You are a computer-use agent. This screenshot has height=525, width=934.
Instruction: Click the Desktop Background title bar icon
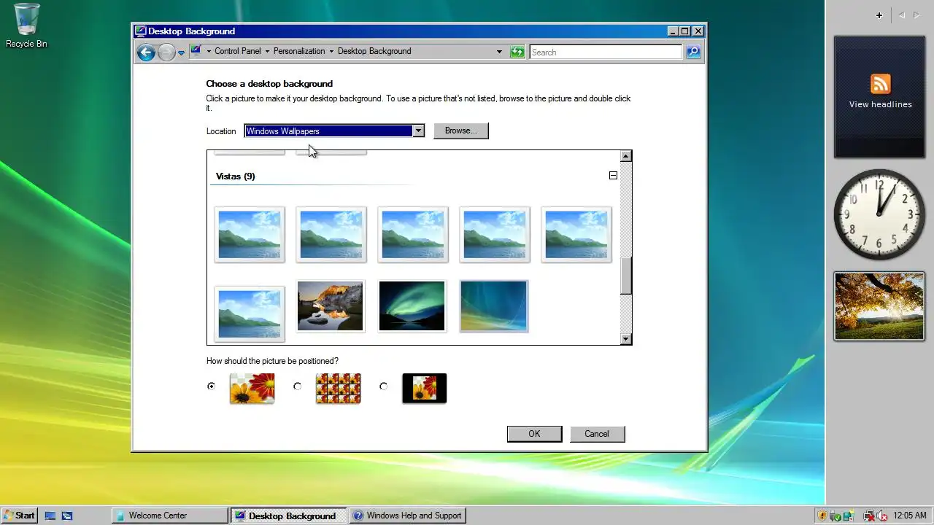click(142, 31)
